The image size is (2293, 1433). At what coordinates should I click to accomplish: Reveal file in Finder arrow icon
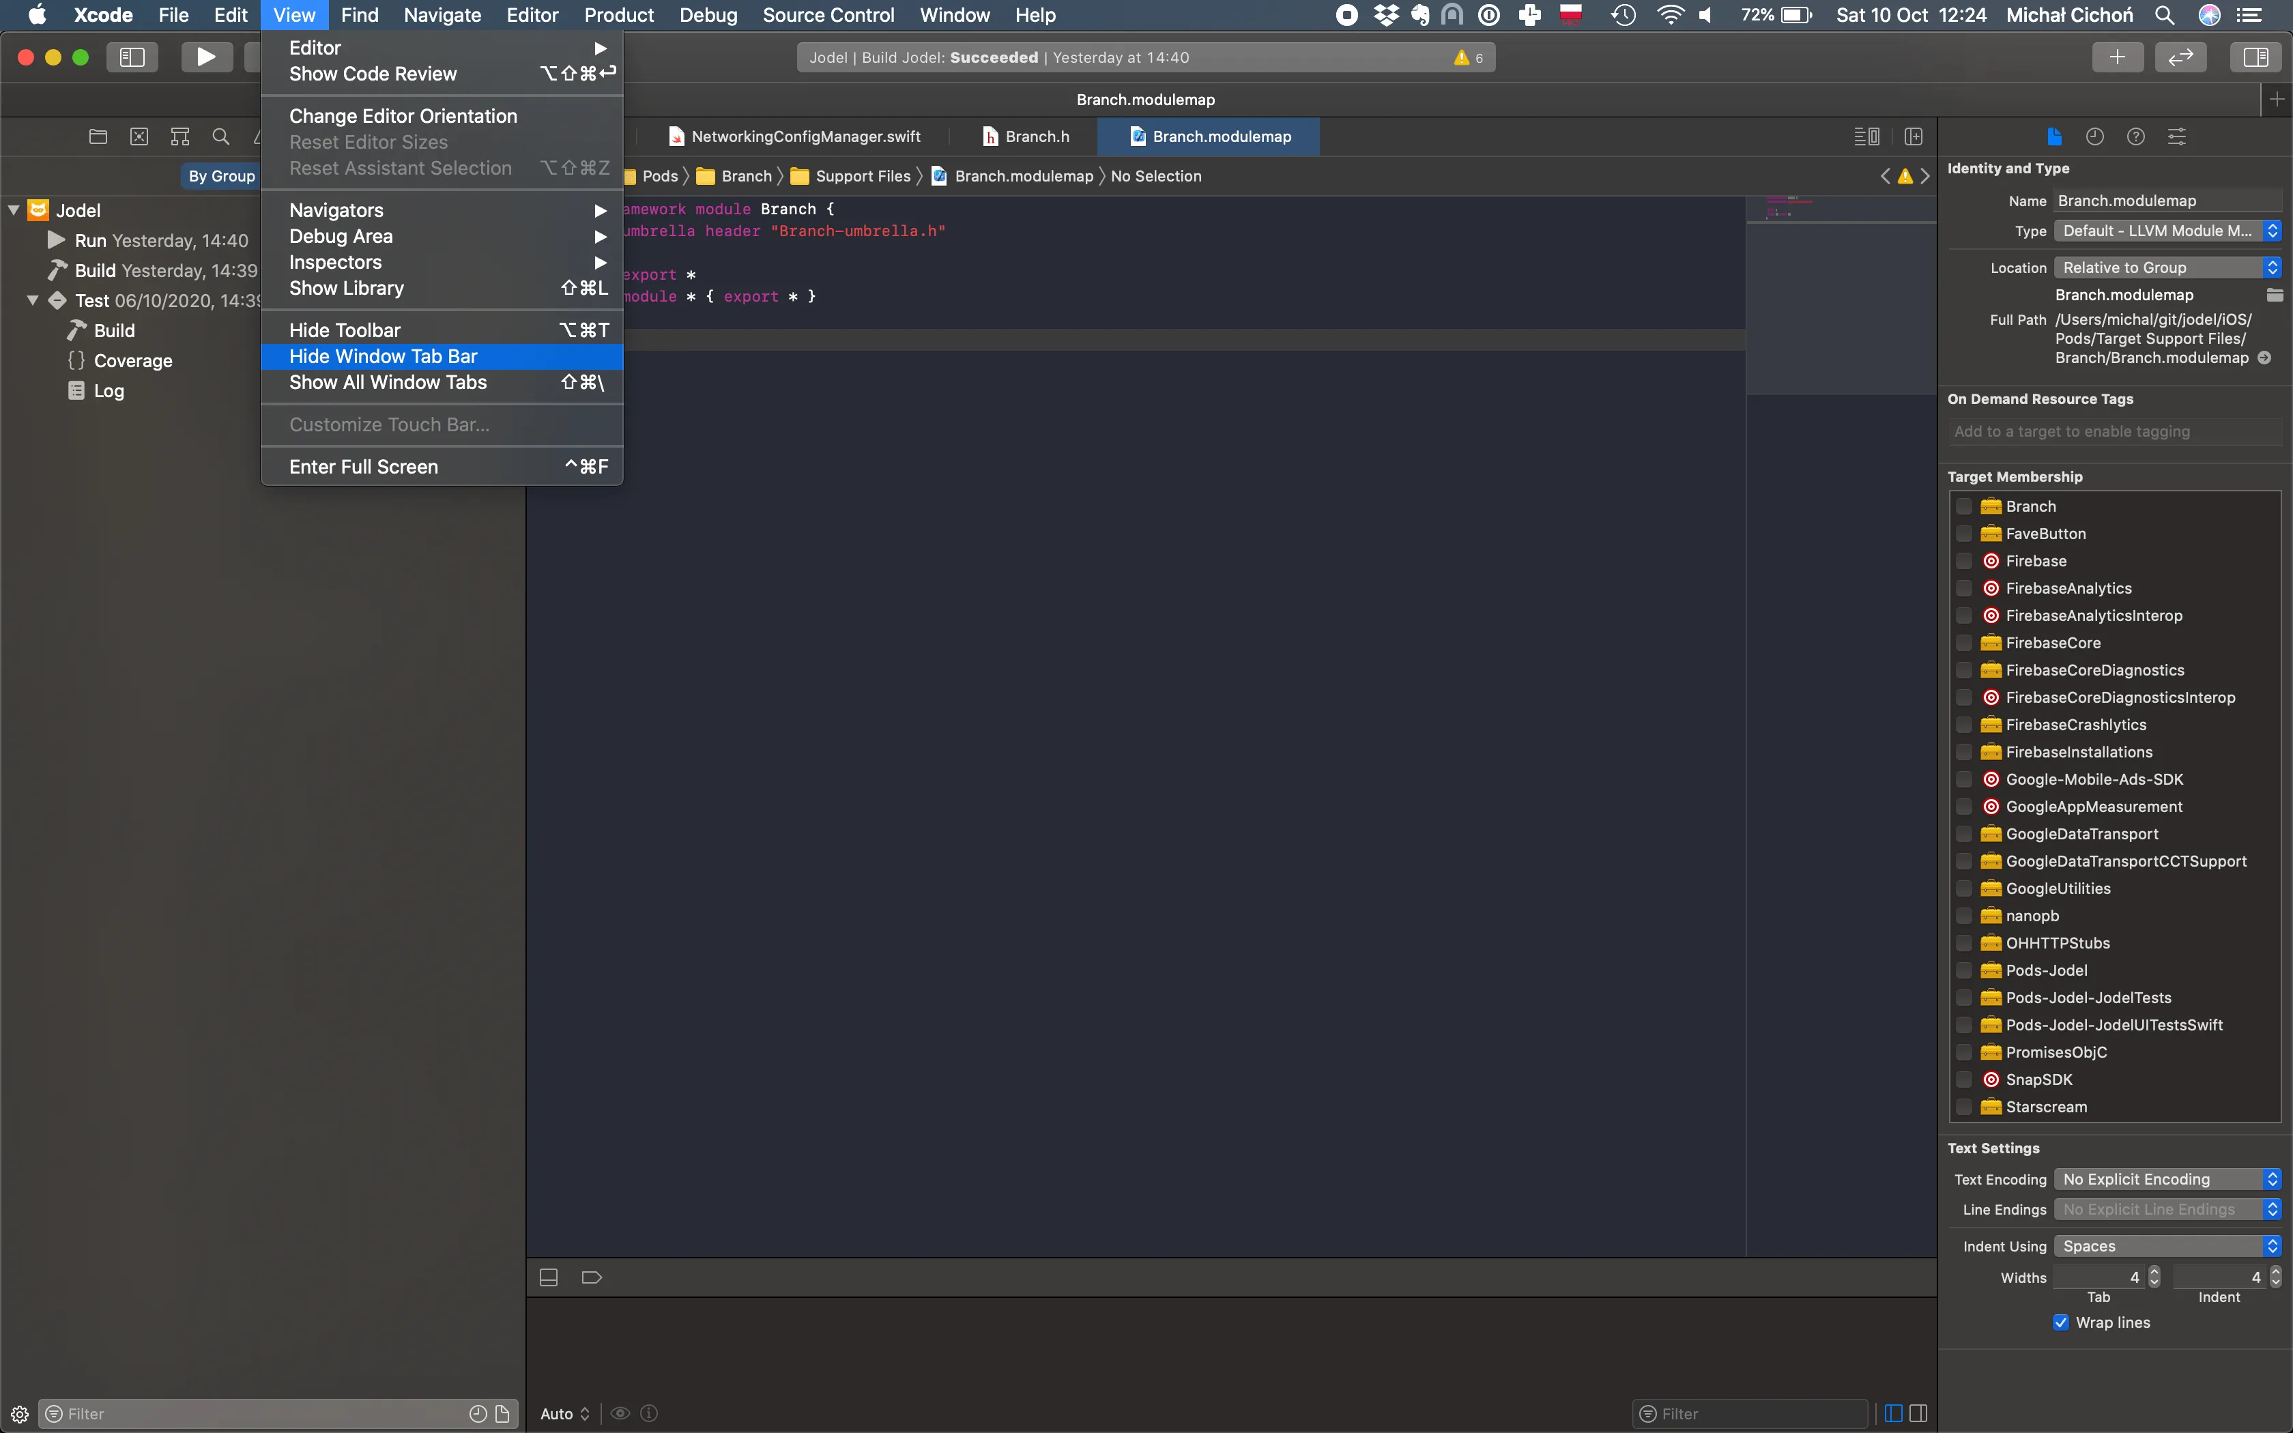coord(2264,358)
